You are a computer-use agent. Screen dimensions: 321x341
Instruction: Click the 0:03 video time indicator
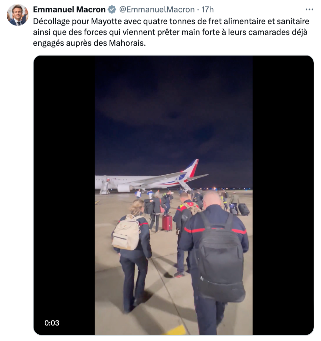tap(52, 323)
